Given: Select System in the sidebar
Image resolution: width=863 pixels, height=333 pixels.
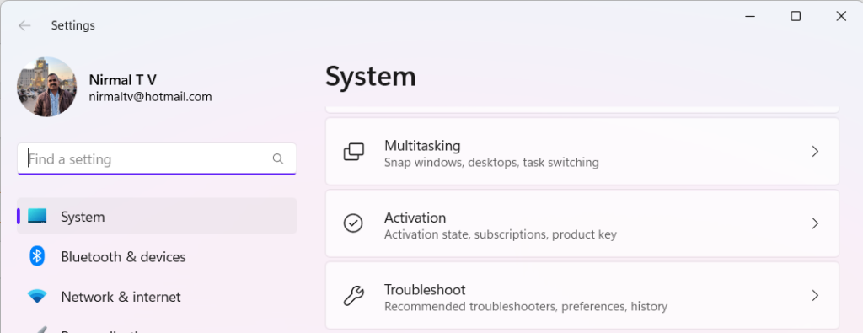Looking at the screenshot, I should pos(157,217).
